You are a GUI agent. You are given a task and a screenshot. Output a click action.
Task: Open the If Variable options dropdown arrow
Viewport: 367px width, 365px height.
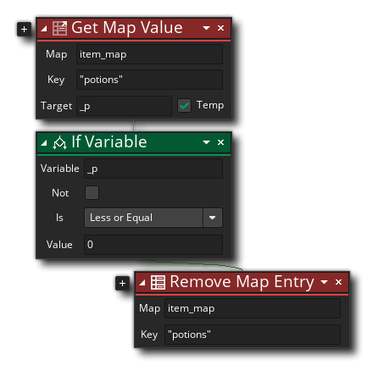point(206,142)
